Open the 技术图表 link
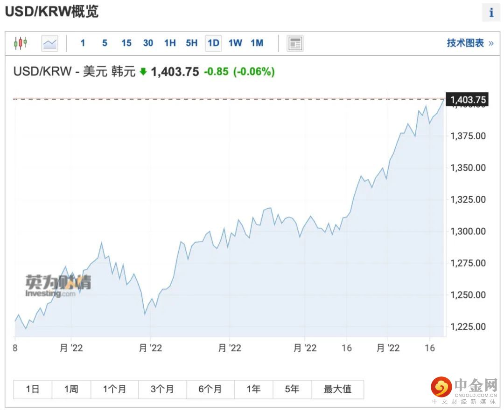 coord(470,43)
